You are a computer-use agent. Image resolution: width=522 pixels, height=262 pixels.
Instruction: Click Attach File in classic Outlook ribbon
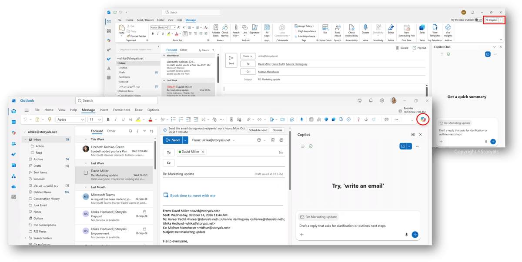pyautogui.click(x=236, y=30)
